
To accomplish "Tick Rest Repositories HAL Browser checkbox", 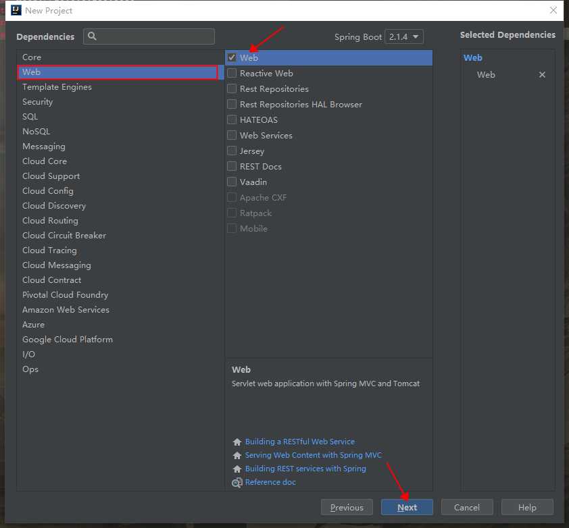I will (x=232, y=104).
